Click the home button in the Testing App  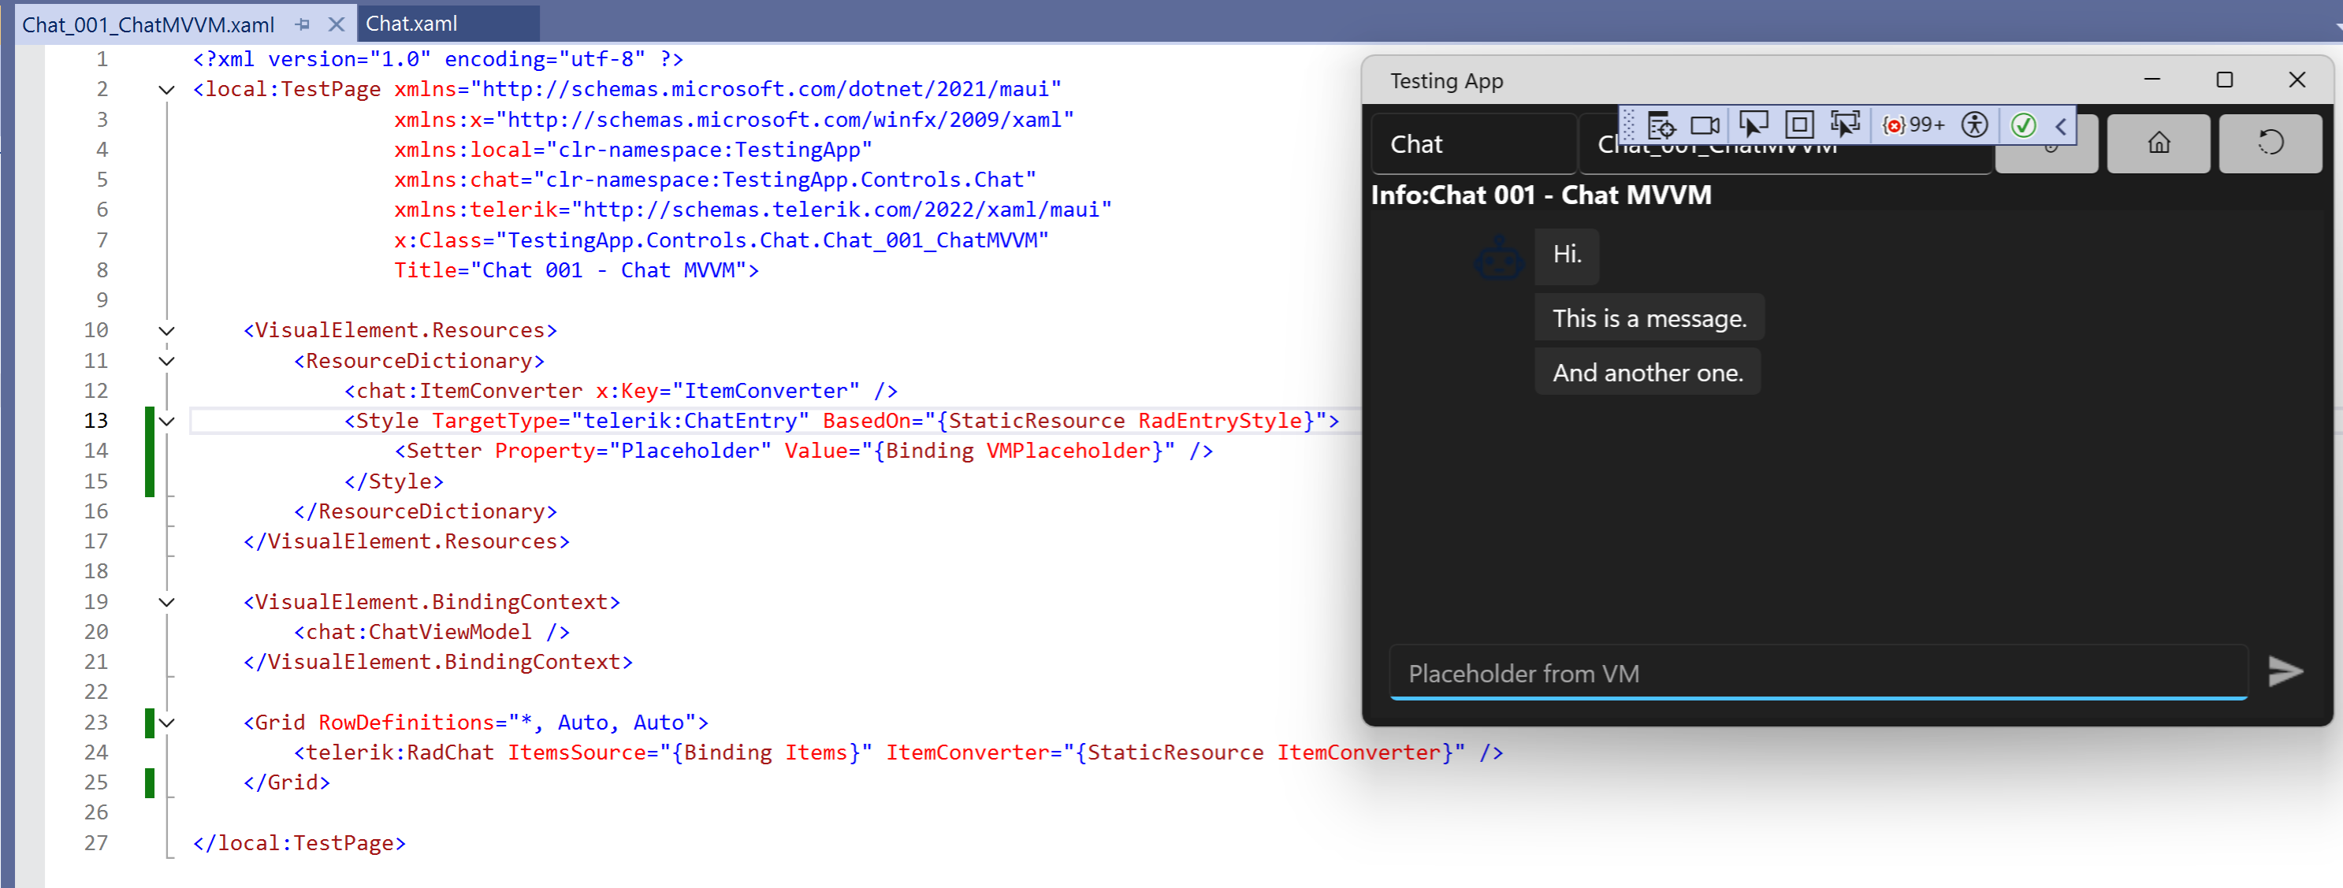pos(2158,143)
